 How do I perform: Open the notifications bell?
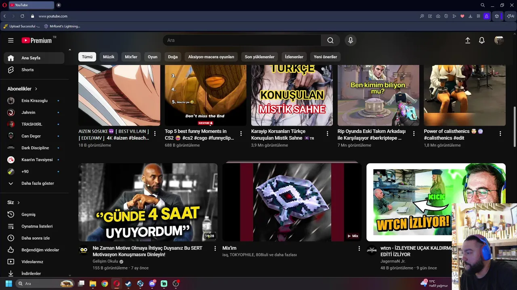tap(482, 40)
